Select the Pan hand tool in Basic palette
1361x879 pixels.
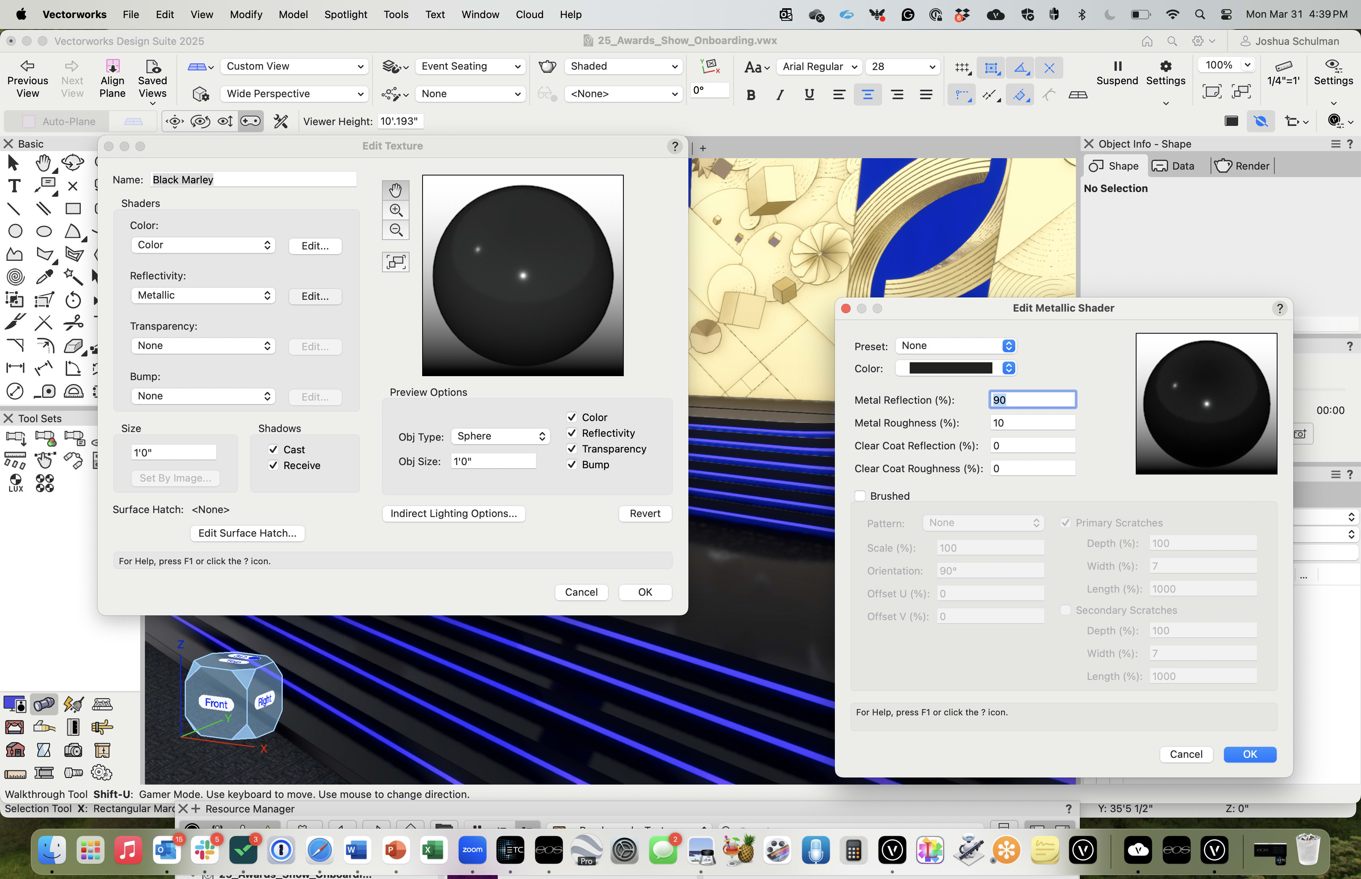click(x=43, y=163)
